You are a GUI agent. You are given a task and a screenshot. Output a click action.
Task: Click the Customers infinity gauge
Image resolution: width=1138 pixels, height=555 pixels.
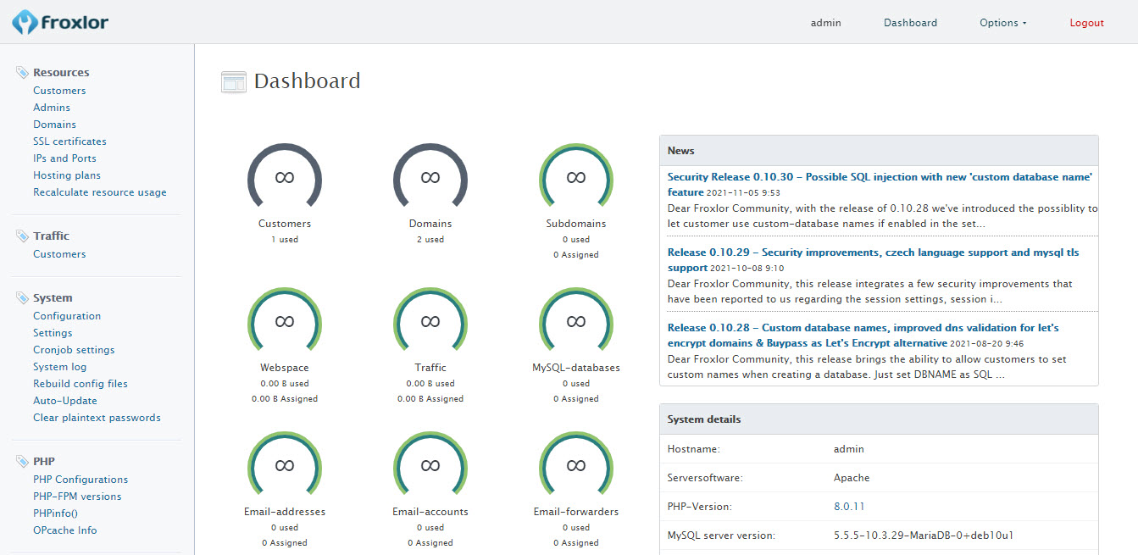coord(285,178)
